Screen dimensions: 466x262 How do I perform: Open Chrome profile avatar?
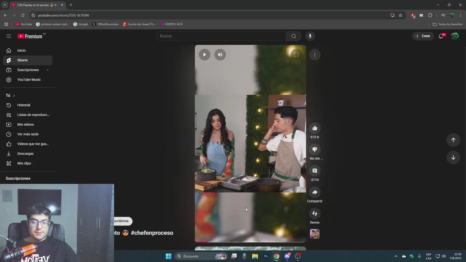coord(452,15)
